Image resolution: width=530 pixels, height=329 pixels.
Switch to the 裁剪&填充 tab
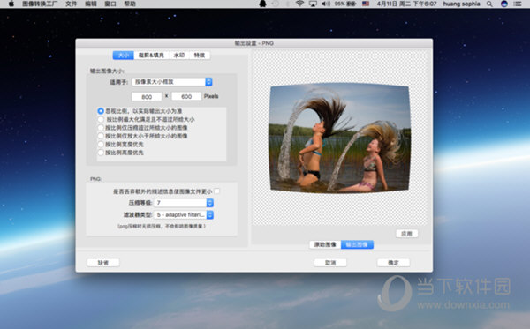tap(151, 55)
